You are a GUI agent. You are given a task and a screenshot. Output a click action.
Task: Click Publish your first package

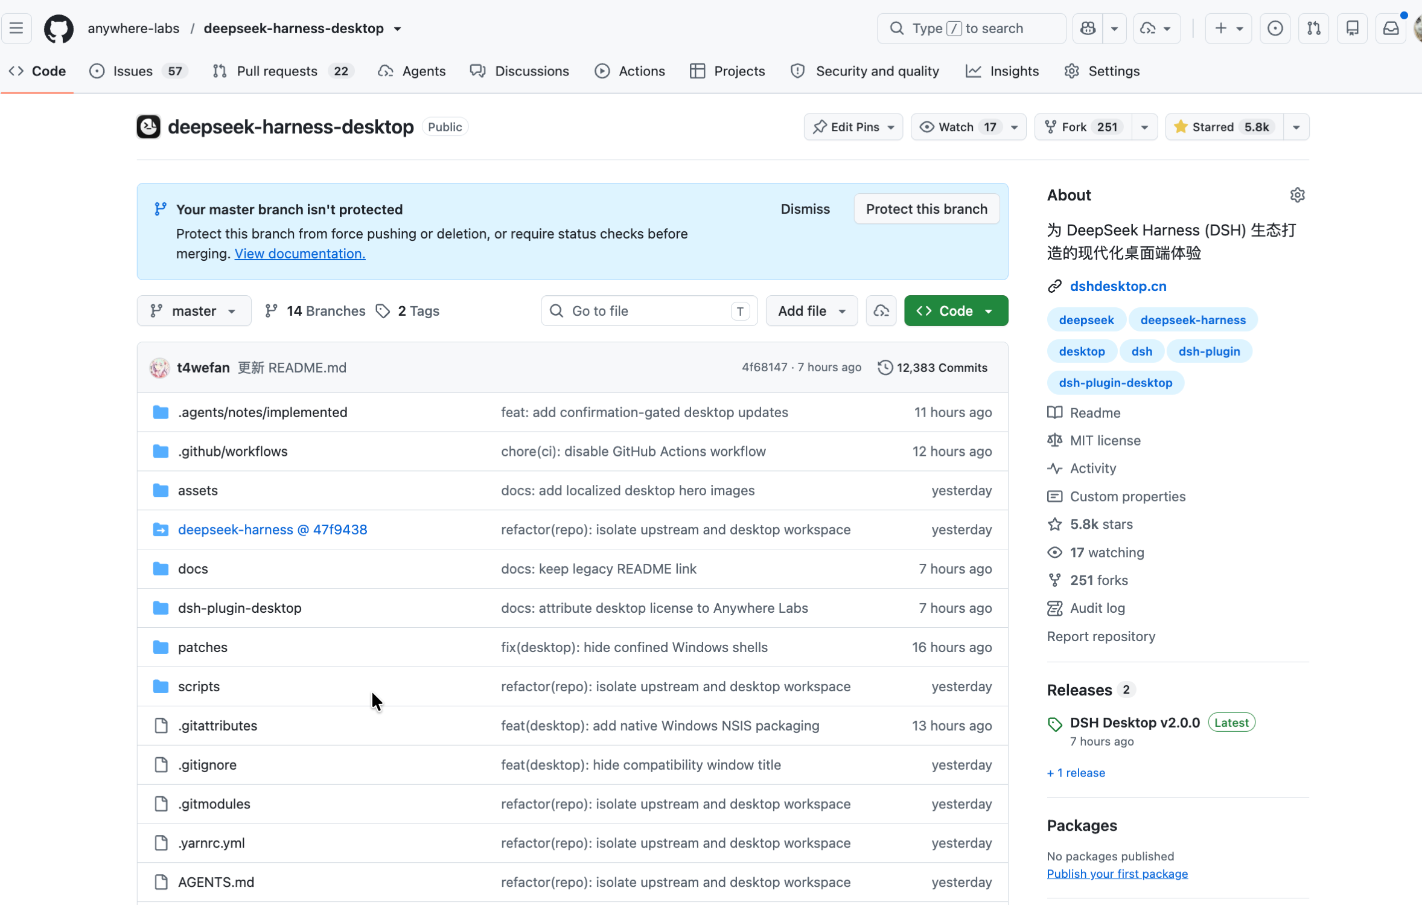(x=1117, y=874)
